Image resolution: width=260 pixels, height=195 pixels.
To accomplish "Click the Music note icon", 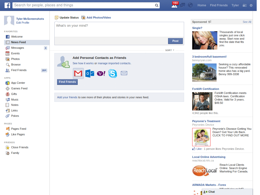I will 8,100.
